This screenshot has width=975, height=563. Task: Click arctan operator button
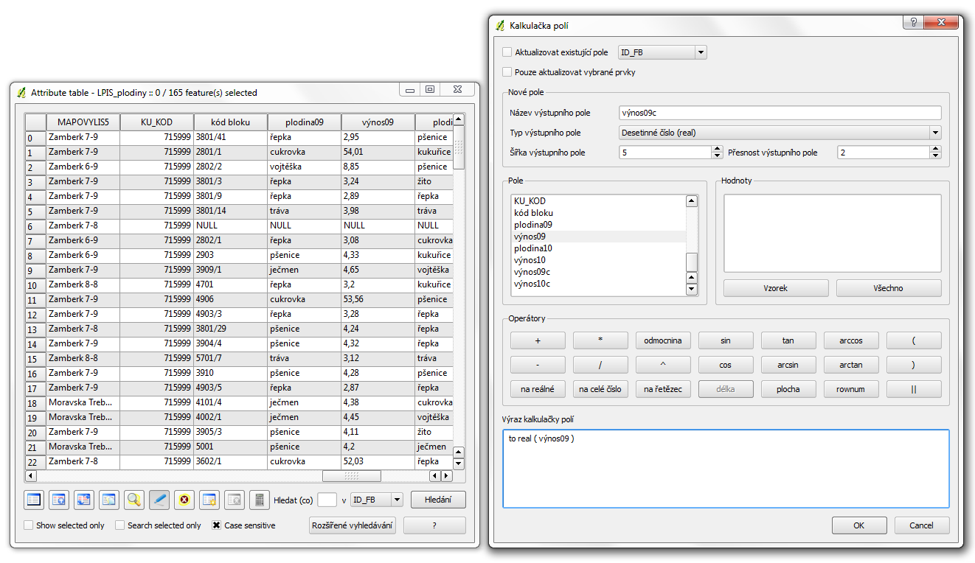point(851,365)
